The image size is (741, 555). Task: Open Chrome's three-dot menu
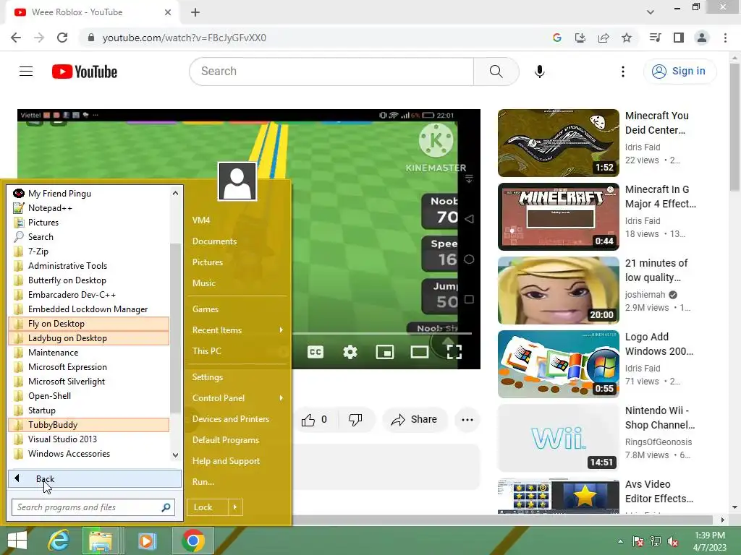pos(725,38)
